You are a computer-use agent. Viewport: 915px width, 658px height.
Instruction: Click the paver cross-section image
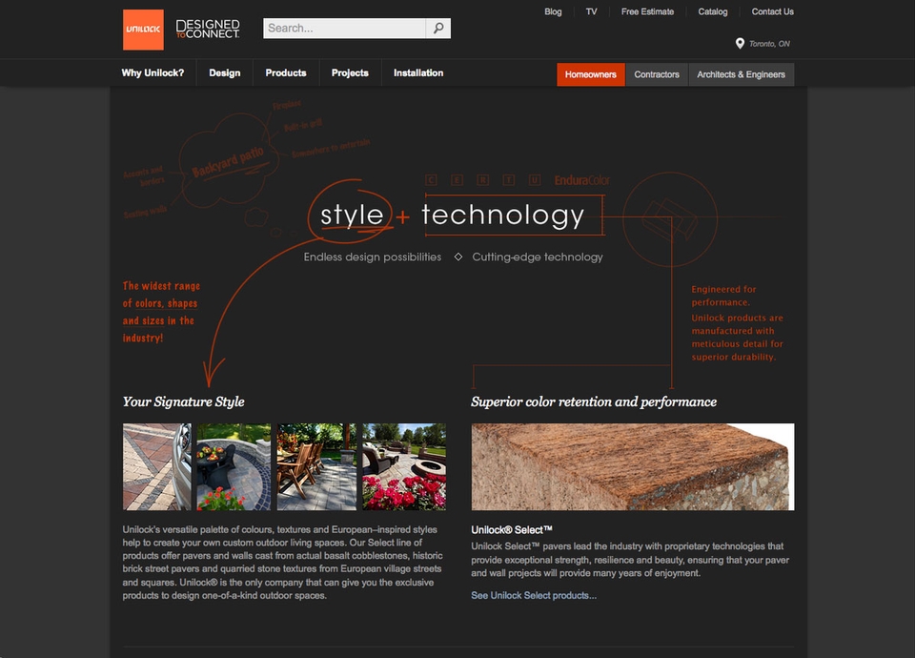[633, 467]
